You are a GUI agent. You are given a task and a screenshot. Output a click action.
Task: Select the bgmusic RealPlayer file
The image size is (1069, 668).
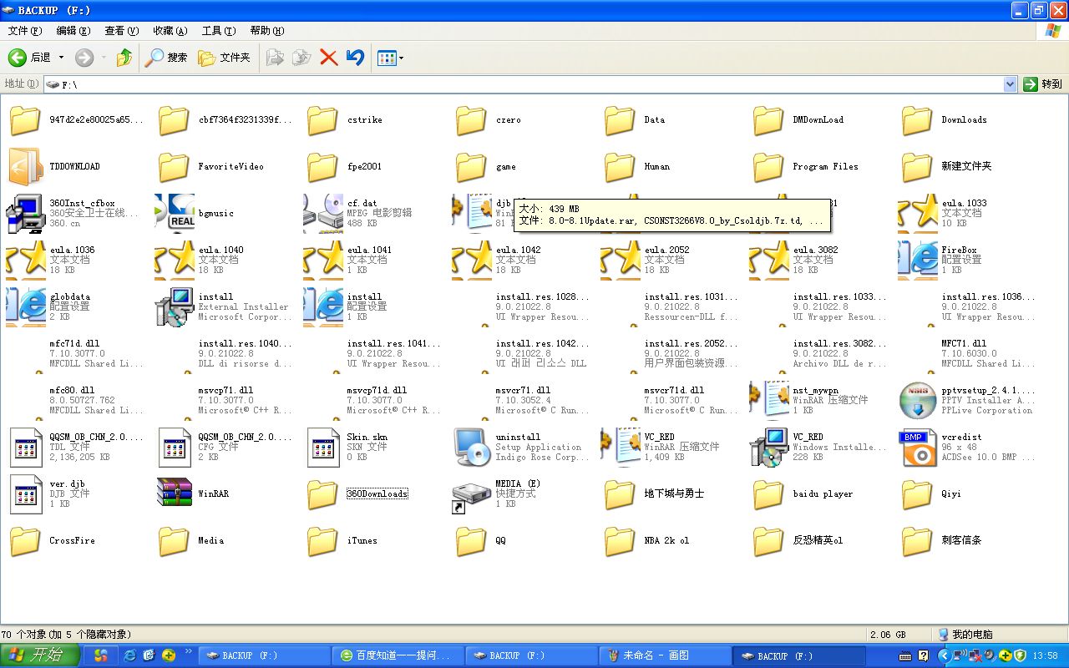tap(174, 213)
